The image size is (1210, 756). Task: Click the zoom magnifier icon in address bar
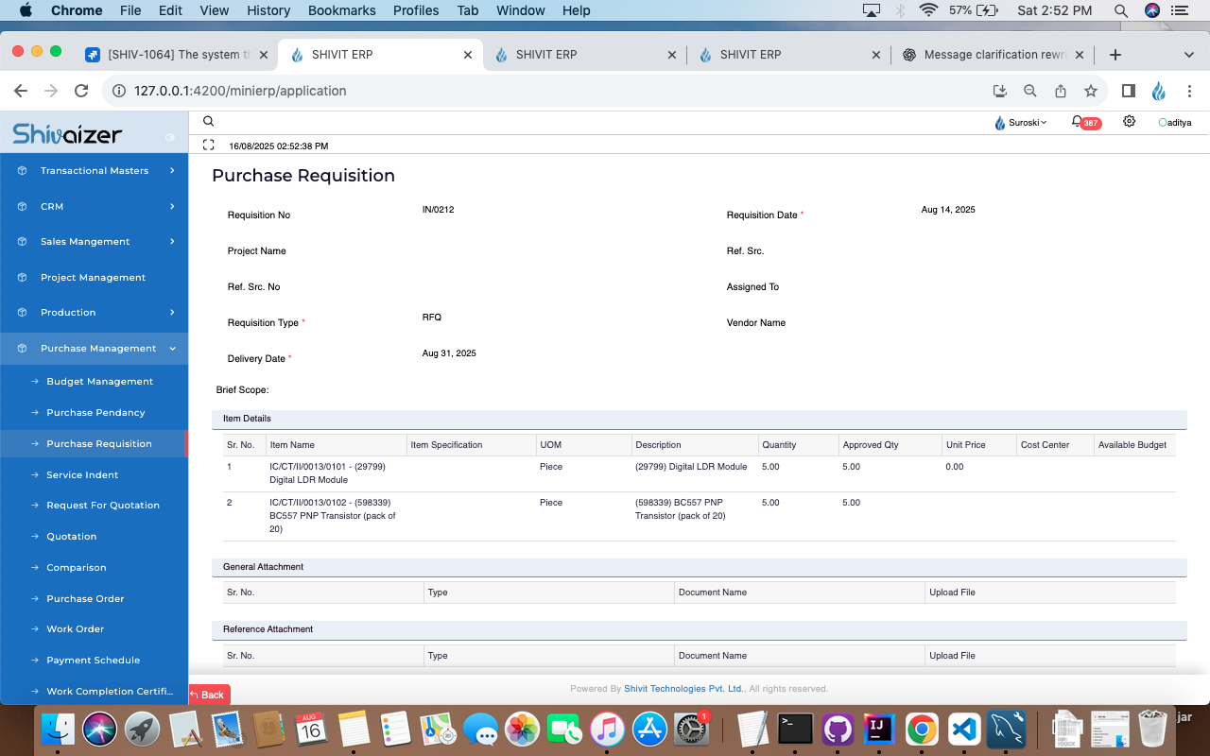click(1029, 91)
